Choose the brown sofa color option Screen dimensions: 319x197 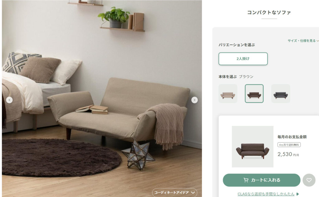click(254, 94)
